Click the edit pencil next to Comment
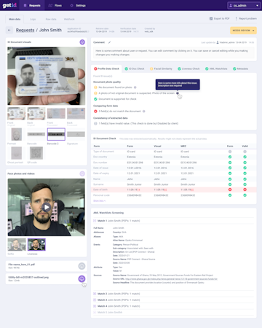This screenshot has height=328, width=262. click(109, 42)
